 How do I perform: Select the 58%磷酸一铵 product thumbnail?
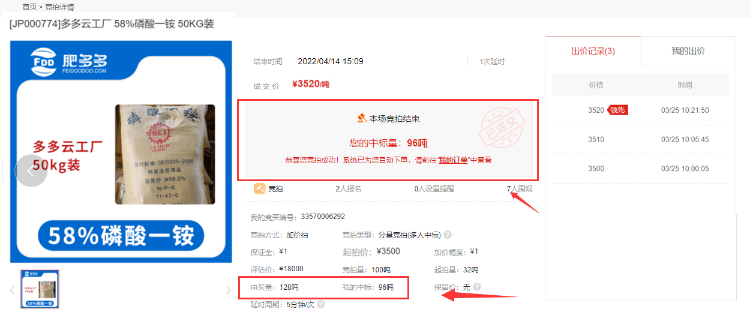[40, 289]
